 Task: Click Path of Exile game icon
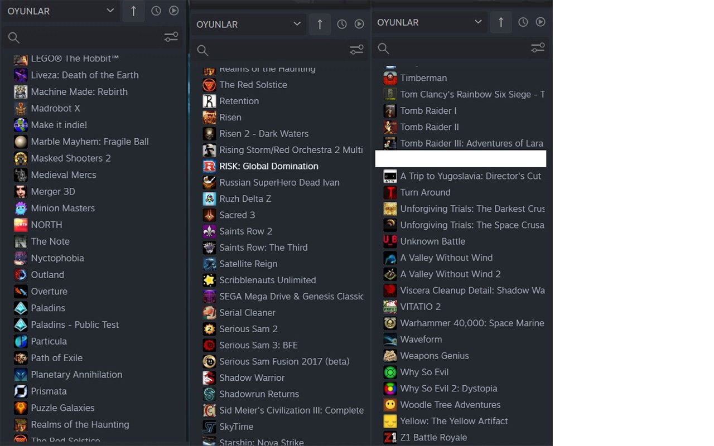pos(21,358)
